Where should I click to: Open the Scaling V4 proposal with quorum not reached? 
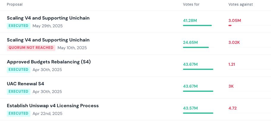coord(48,40)
